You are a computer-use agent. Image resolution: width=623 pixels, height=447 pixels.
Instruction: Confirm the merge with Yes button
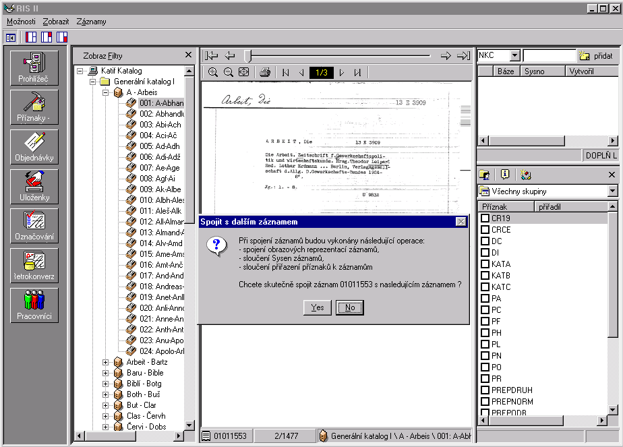point(317,307)
